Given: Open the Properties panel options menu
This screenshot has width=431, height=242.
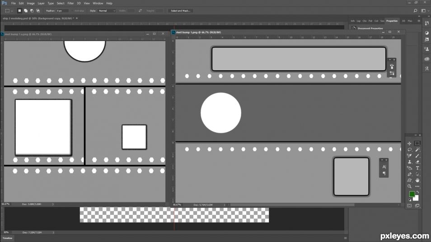Looking at the screenshot, I should click(x=419, y=21).
